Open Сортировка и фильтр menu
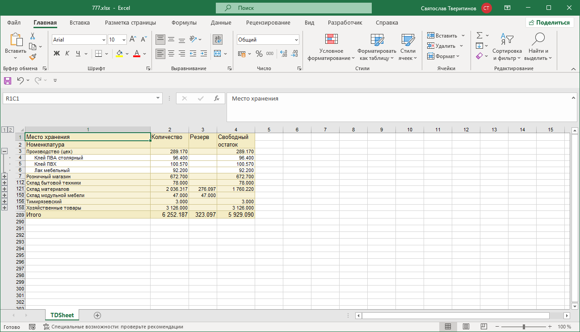Screen dimensions: 580x332 pyautogui.click(x=507, y=47)
